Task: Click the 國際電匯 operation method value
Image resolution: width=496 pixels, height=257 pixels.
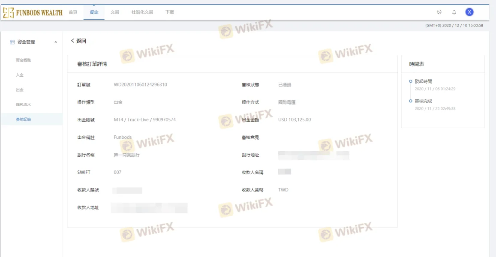Action: point(287,102)
